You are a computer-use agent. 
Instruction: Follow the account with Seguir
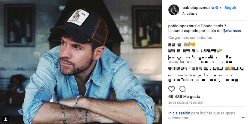[x=230, y=7]
